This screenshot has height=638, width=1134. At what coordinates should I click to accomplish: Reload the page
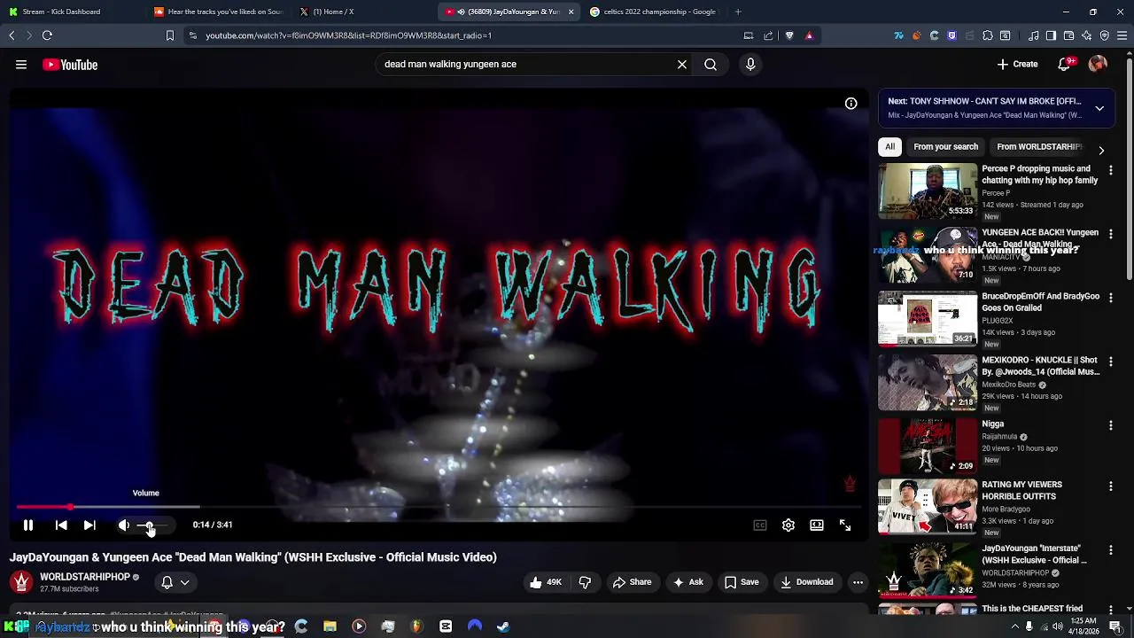pyautogui.click(x=47, y=35)
